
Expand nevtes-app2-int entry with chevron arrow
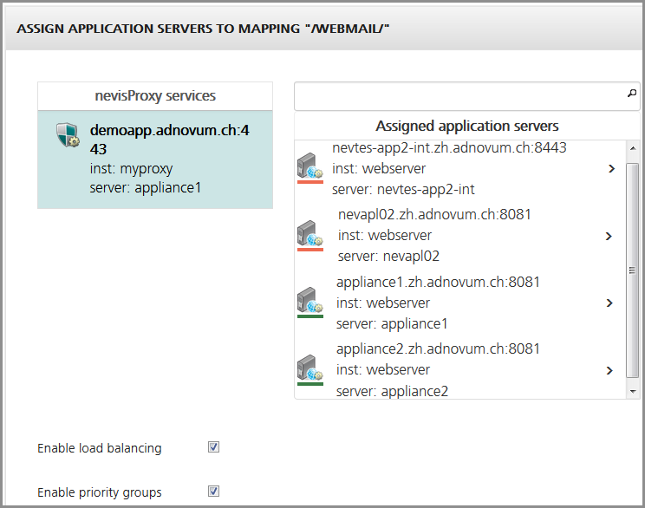612,169
